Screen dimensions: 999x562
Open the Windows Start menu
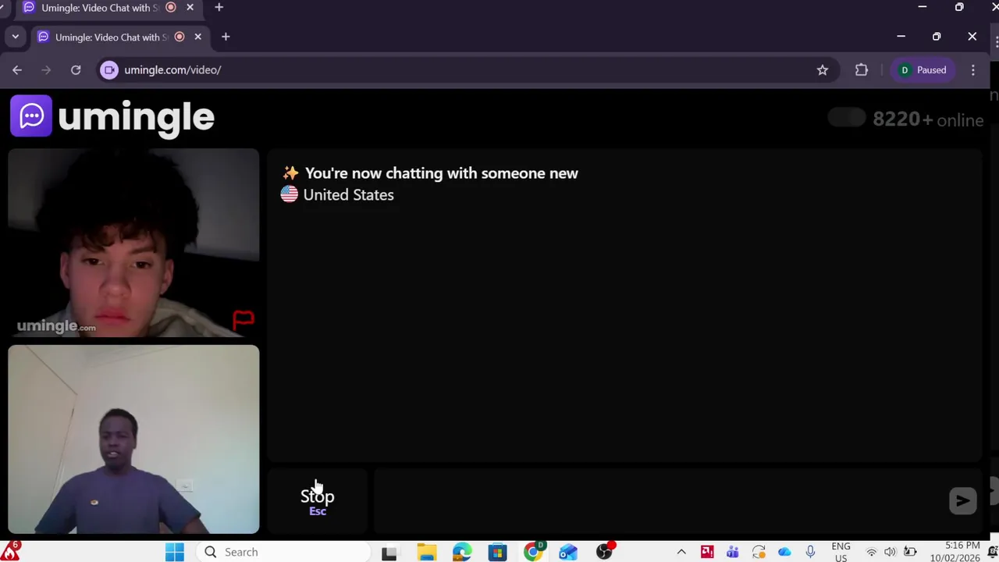(175, 552)
